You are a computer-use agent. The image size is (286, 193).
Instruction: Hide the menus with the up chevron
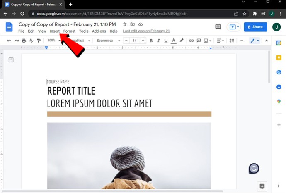(x=267, y=41)
